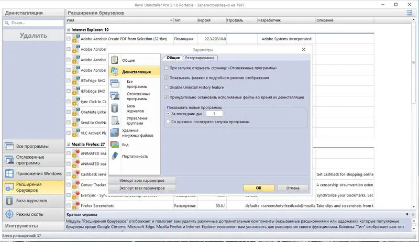Go to Все программы in the left panel

pyautogui.click(x=34, y=146)
